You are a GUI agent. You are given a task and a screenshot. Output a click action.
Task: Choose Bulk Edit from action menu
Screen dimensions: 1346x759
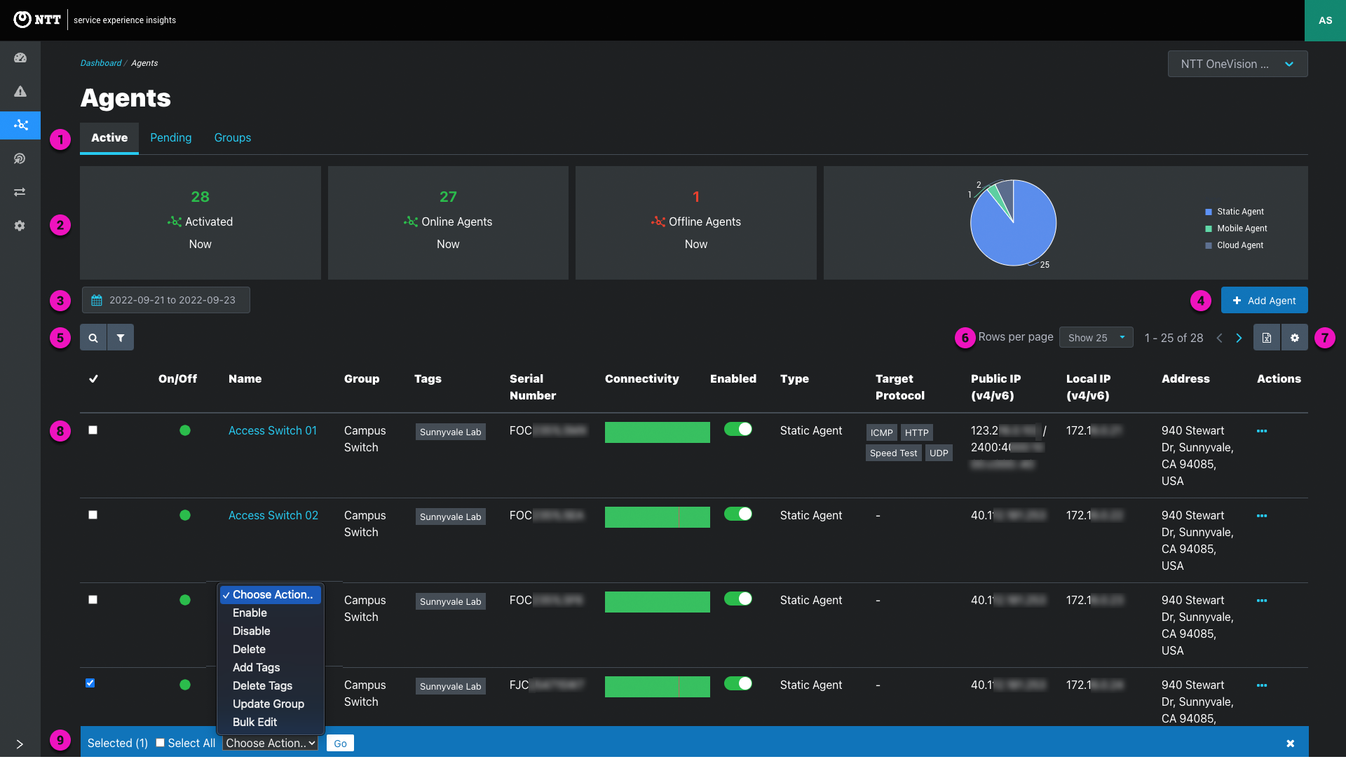pos(254,722)
